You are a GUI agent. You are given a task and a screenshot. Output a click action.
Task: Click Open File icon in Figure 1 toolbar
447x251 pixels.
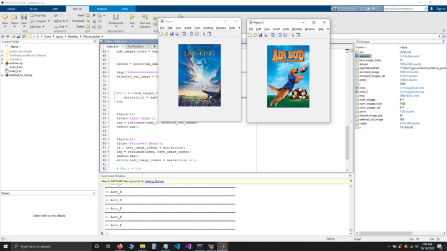(166, 34)
